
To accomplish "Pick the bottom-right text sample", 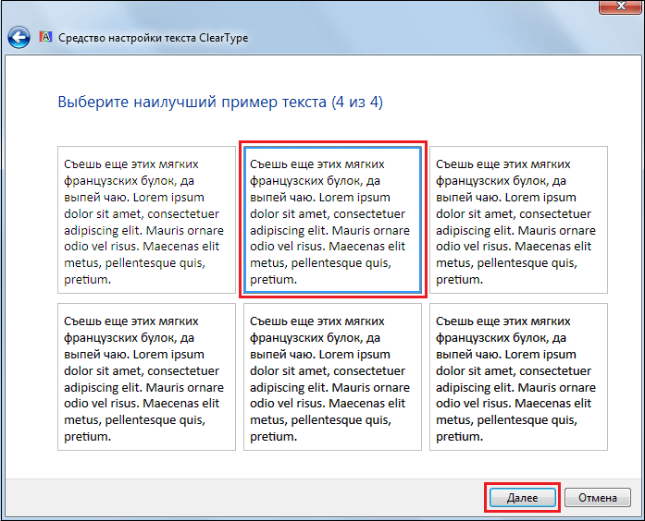I will tap(518, 377).
